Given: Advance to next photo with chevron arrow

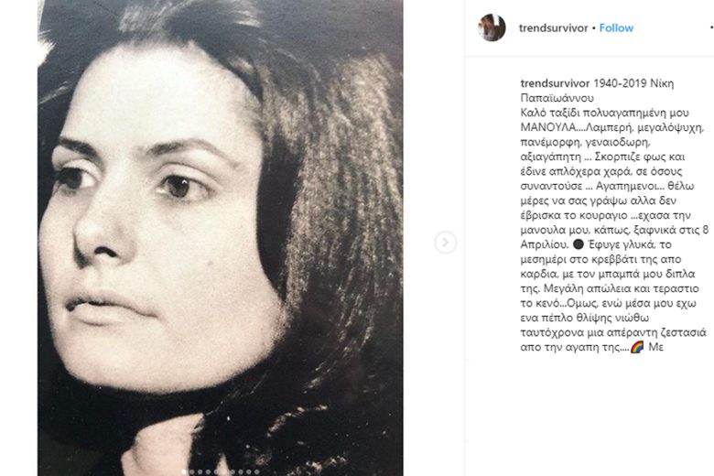Looking at the screenshot, I should tap(446, 243).
